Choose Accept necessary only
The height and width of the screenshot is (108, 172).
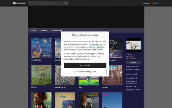click(85, 72)
